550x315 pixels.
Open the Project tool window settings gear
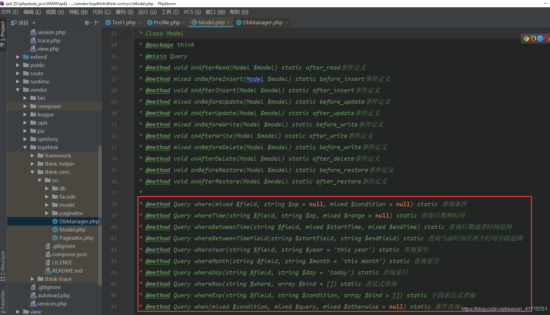(87, 22)
